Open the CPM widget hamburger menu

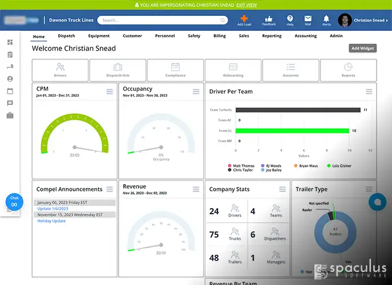(110, 92)
